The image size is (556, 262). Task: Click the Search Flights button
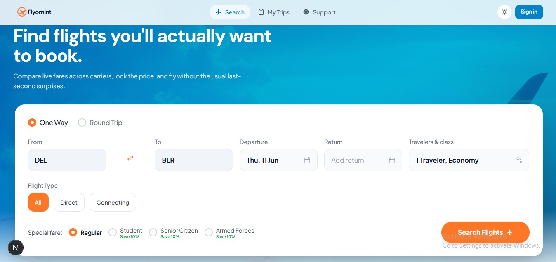click(485, 232)
